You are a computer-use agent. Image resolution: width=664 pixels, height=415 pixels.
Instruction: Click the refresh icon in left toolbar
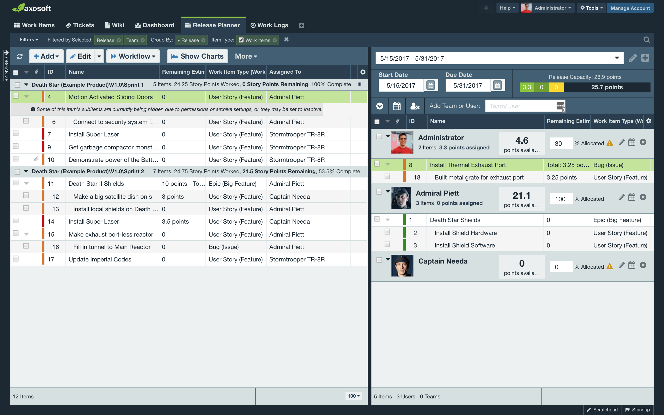point(19,56)
